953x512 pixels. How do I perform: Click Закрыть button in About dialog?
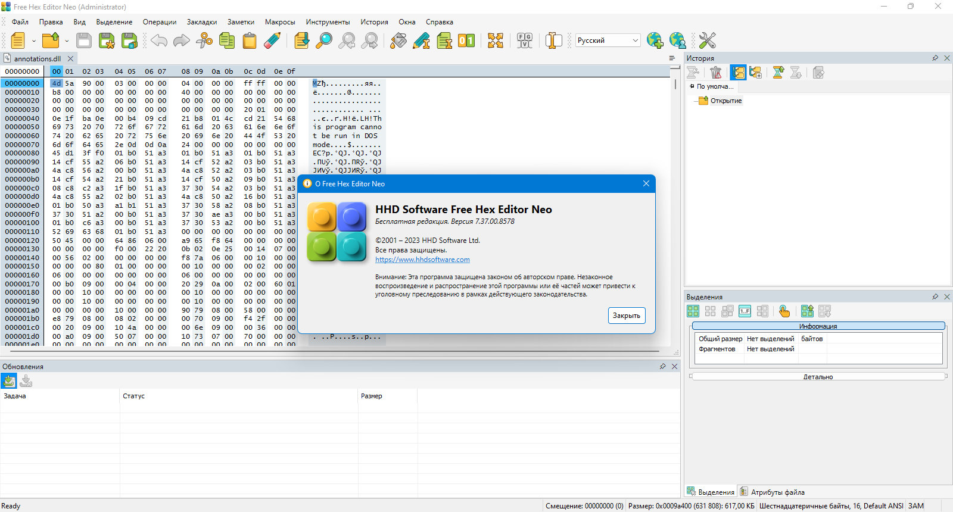click(x=627, y=316)
